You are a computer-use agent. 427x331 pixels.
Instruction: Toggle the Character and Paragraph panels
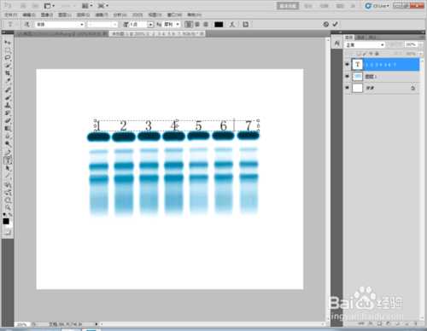[x=245, y=25]
